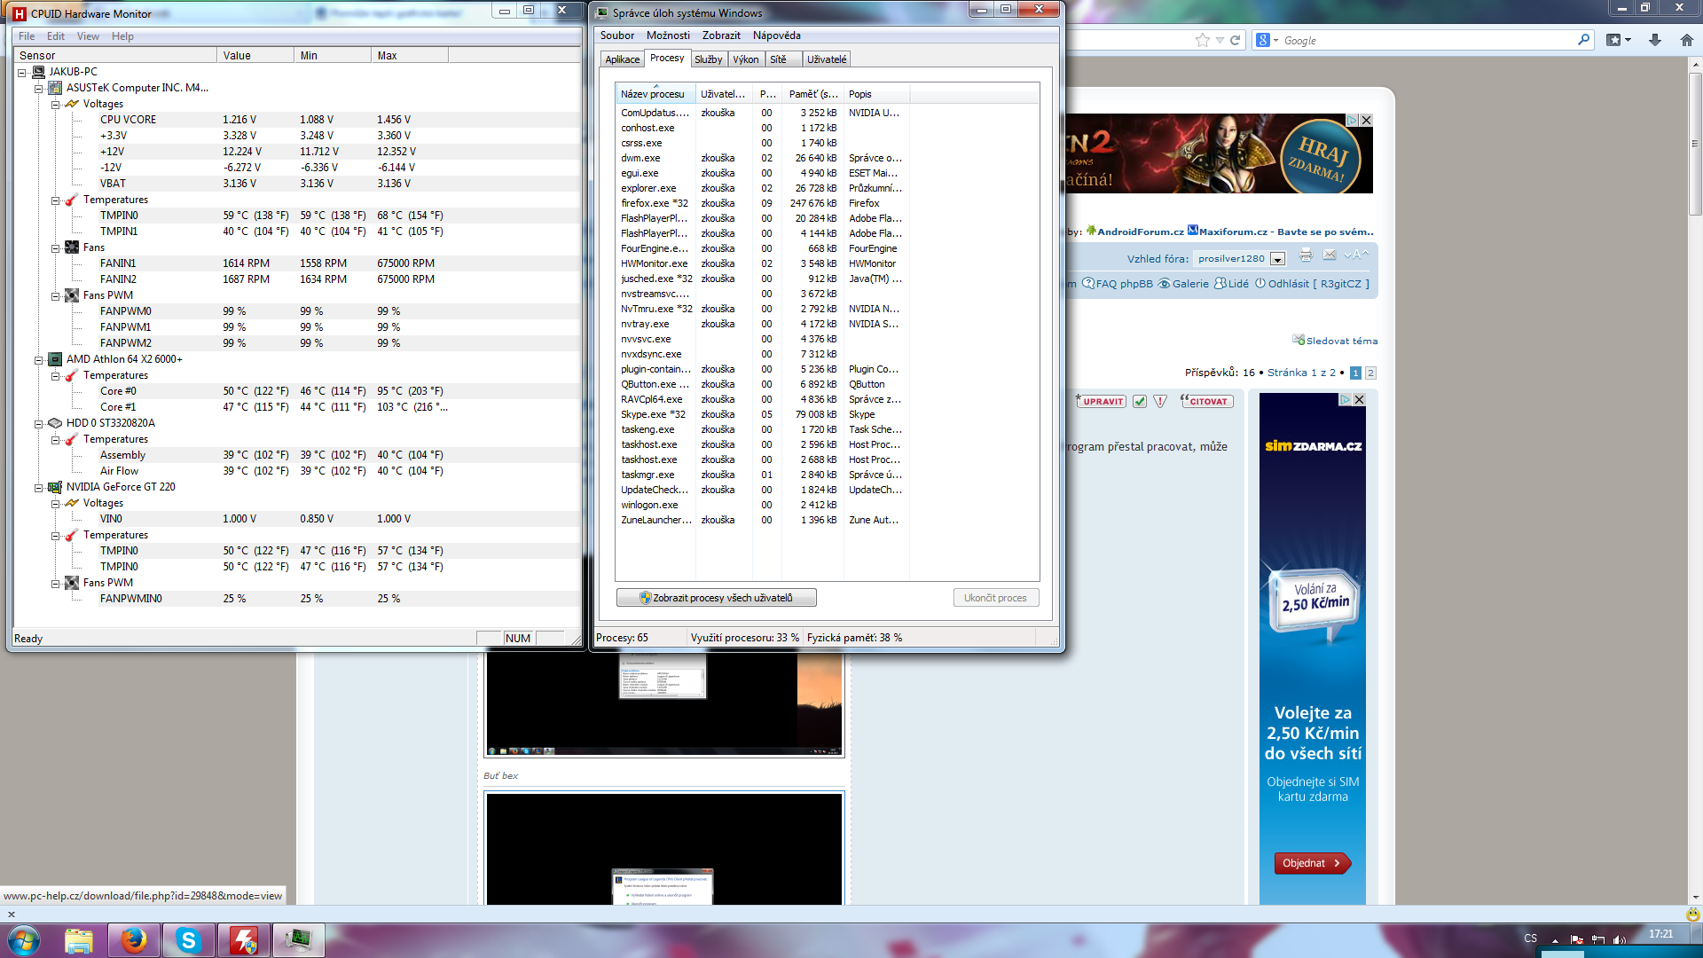Screen dimensions: 1703x958
Task: Open File Explorer from taskbar
Action: (x=78, y=940)
